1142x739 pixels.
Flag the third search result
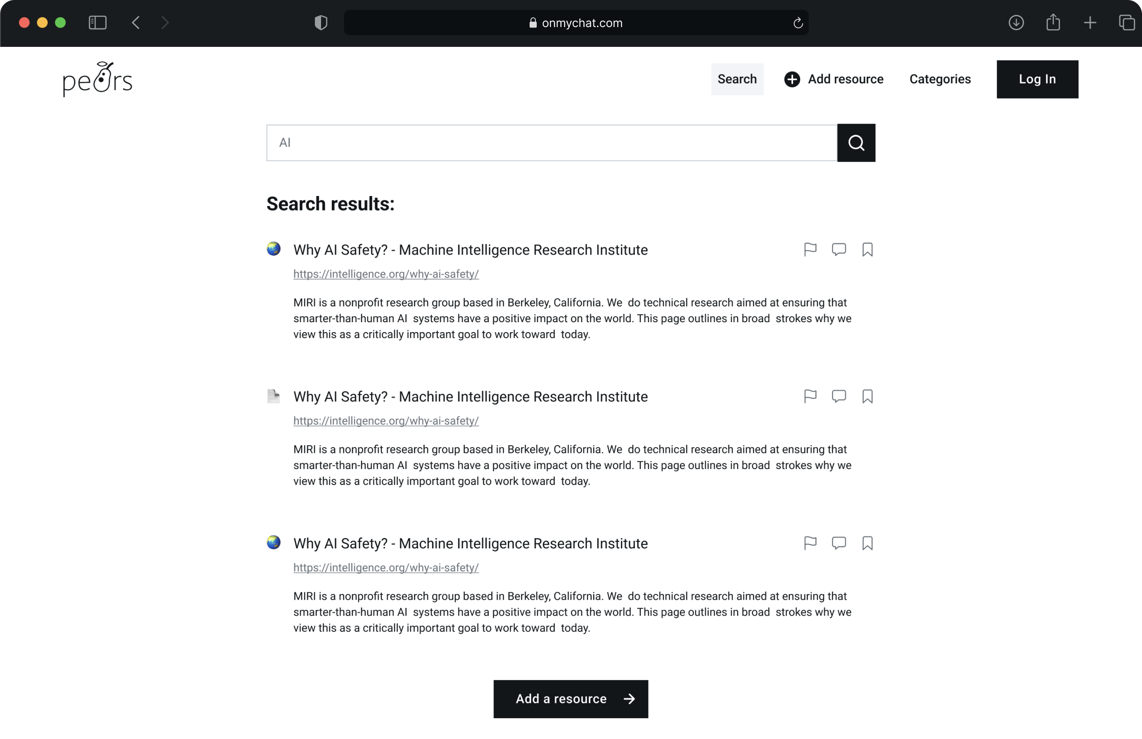click(x=810, y=543)
